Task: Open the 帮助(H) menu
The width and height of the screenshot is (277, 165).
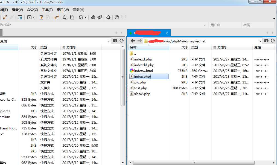Action: point(78,10)
